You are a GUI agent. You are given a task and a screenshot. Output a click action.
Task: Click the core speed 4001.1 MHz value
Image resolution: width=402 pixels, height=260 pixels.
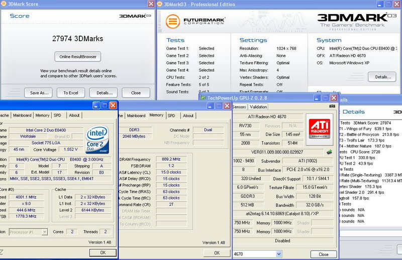(x=26, y=197)
